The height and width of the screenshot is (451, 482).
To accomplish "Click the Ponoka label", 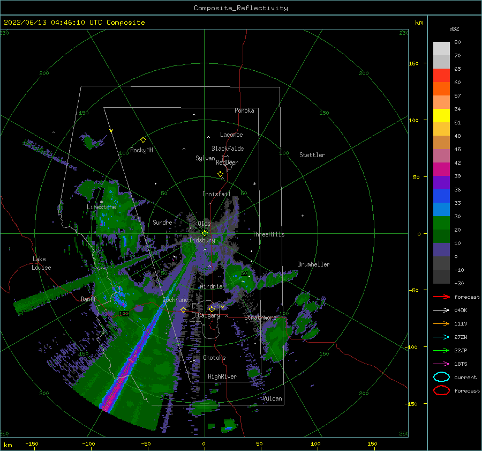I will coord(244,110).
